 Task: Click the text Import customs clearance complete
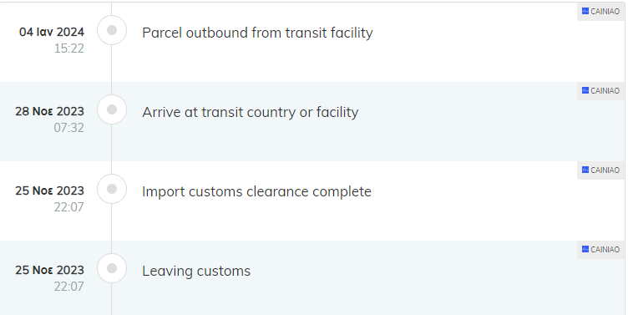[x=256, y=191]
